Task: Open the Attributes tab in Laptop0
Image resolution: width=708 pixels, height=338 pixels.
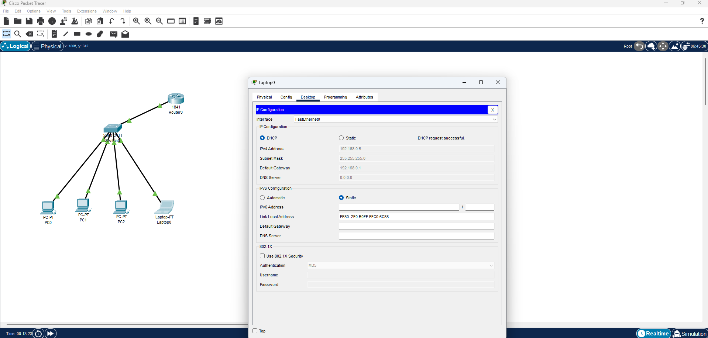Action: point(364,97)
